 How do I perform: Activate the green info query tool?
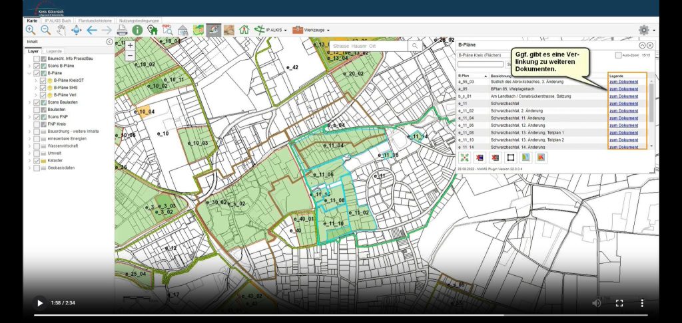[x=137, y=30]
